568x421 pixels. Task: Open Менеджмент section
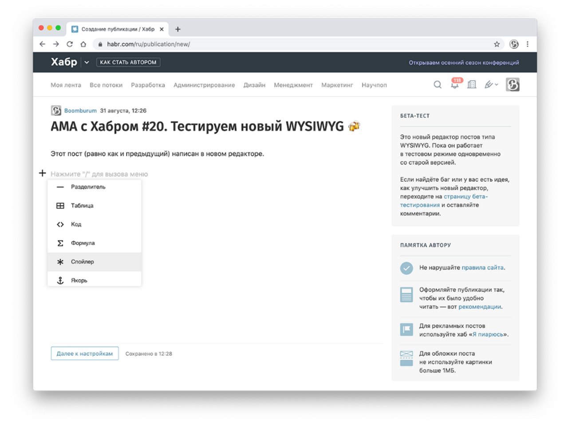click(x=293, y=85)
